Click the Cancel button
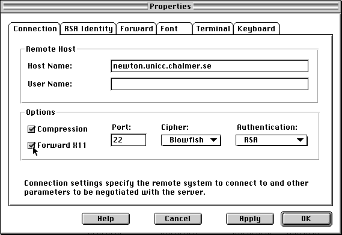This screenshot has width=342, height=235. point(178,219)
